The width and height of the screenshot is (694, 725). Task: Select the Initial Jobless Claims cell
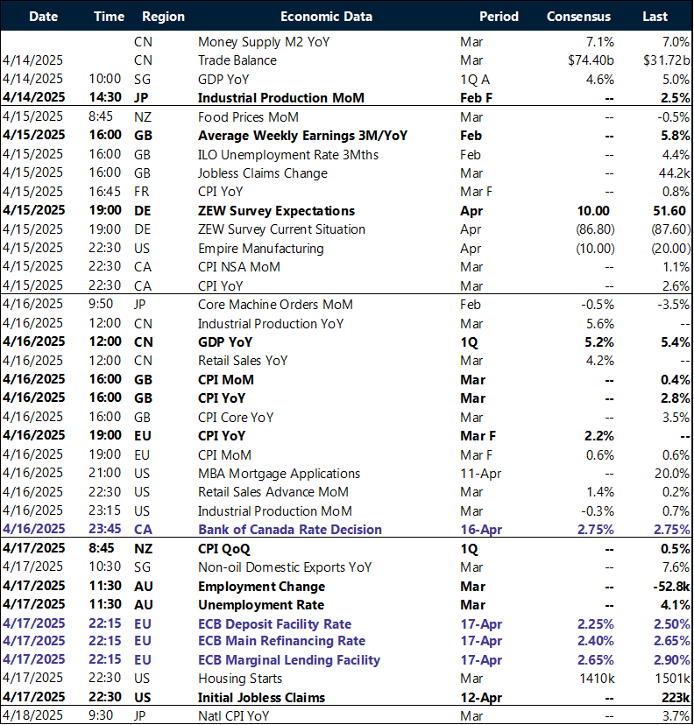click(x=261, y=698)
